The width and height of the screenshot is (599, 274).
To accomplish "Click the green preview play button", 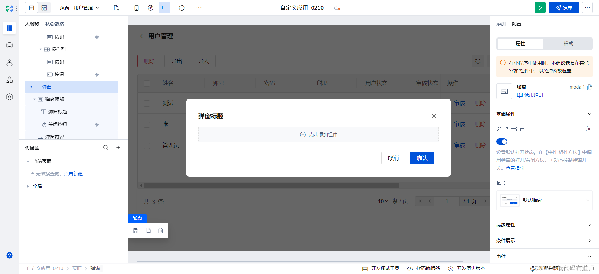I will [540, 8].
